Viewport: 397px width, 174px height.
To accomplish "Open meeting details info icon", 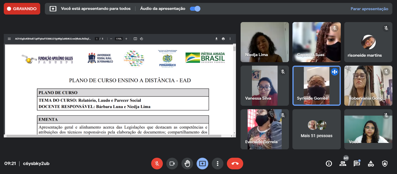I will (x=329, y=164).
